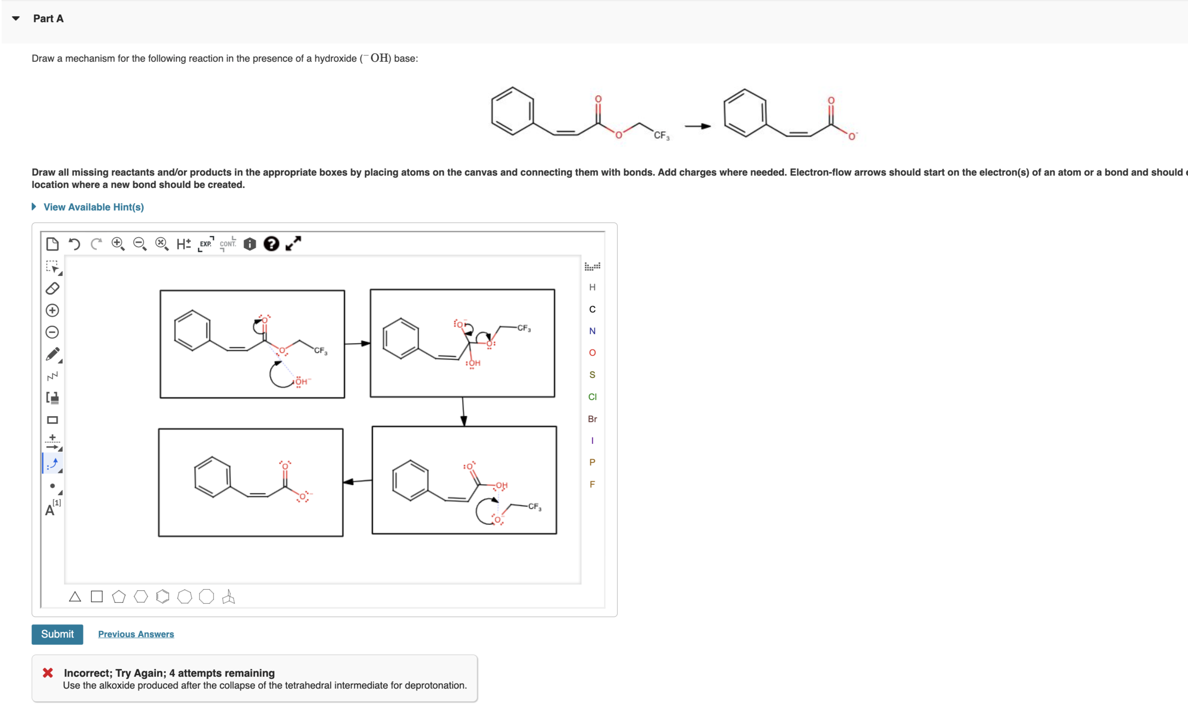Collapse the Part A section
Image resolution: width=1188 pixels, height=720 pixels.
tap(16, 18)
